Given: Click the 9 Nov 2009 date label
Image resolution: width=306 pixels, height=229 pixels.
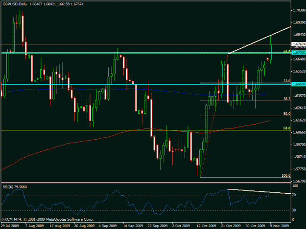Looking at the screenshot, I should pos(280,226).
